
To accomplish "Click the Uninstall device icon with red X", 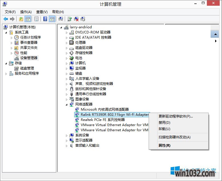I will pos(76,19).
